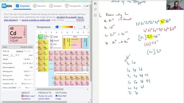
Task: Open the Print PDF link
Action: [62, 96]
